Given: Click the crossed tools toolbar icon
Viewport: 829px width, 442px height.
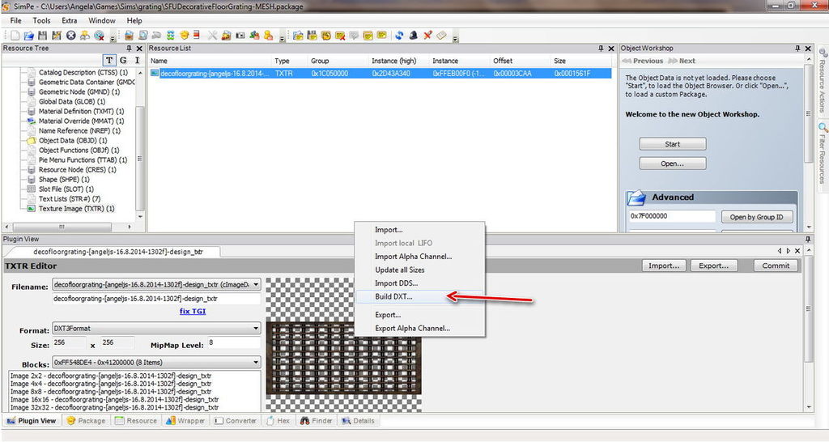Looking at the screenshot, I should click(212, 36).
